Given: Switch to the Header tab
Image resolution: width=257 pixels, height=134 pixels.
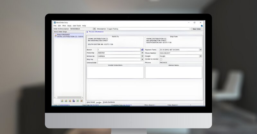Looking at the screenshot, I should click(99, 102).
